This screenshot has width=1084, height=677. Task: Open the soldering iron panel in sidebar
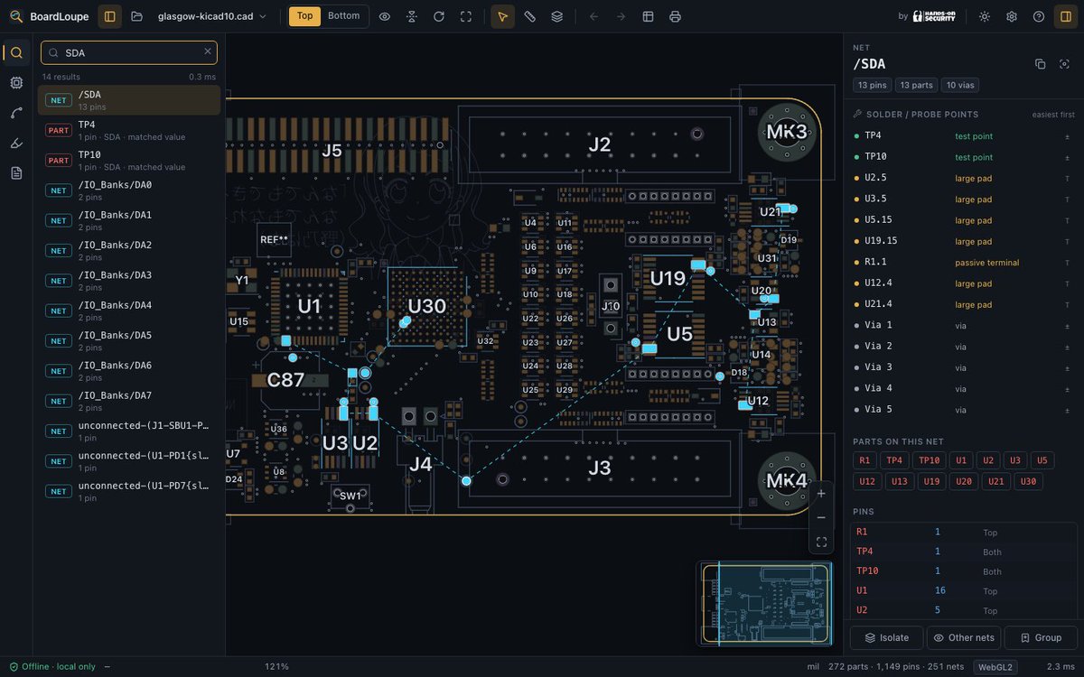coord(16,143)
